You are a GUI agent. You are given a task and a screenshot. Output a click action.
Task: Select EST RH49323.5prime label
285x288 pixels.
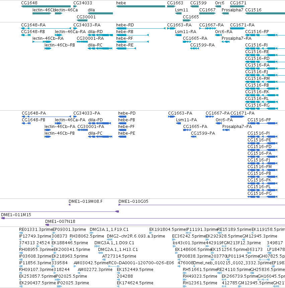pyautogui.click(x=200, y=276)
